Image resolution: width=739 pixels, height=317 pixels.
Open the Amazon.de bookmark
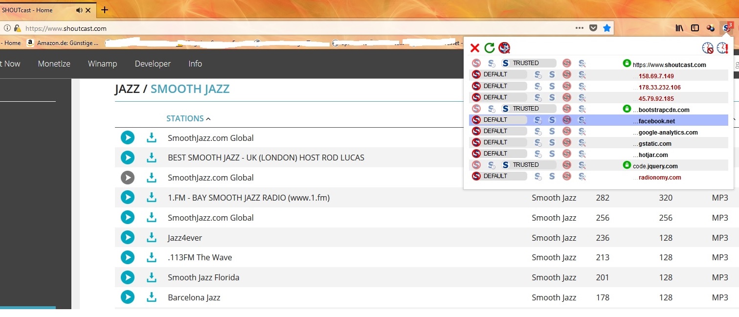(63, 43)
